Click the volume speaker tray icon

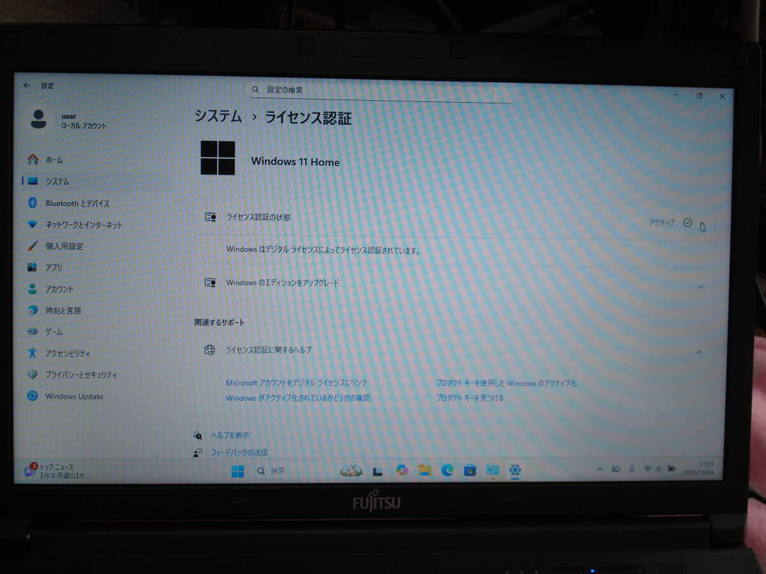tap(658, 469)
